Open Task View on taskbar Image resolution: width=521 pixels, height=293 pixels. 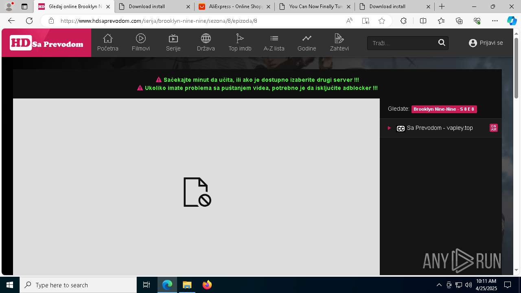tap(147, 285)
